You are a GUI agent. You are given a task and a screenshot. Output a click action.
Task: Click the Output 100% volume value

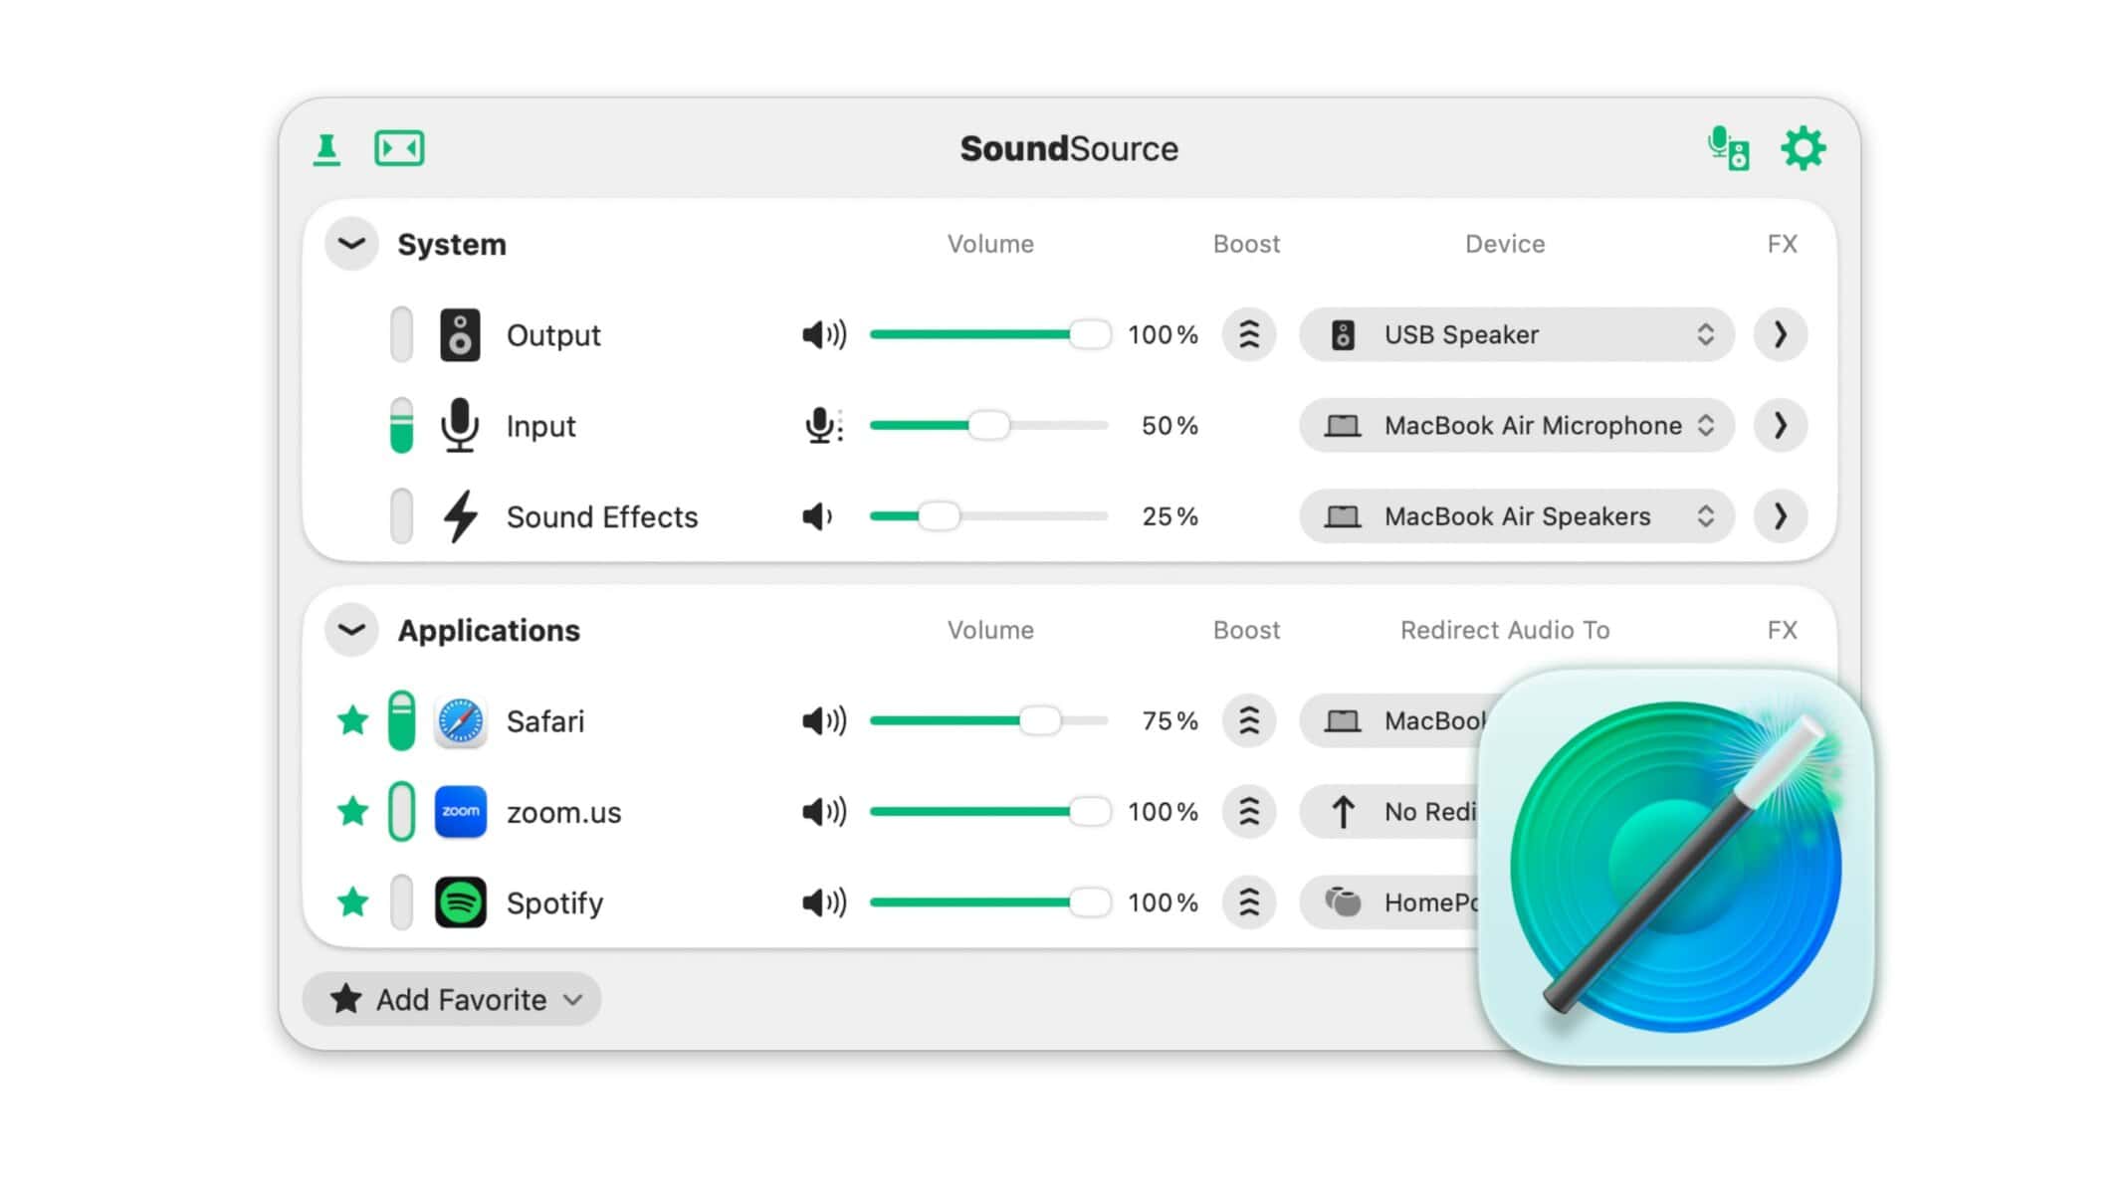[x=1163, y=335]
